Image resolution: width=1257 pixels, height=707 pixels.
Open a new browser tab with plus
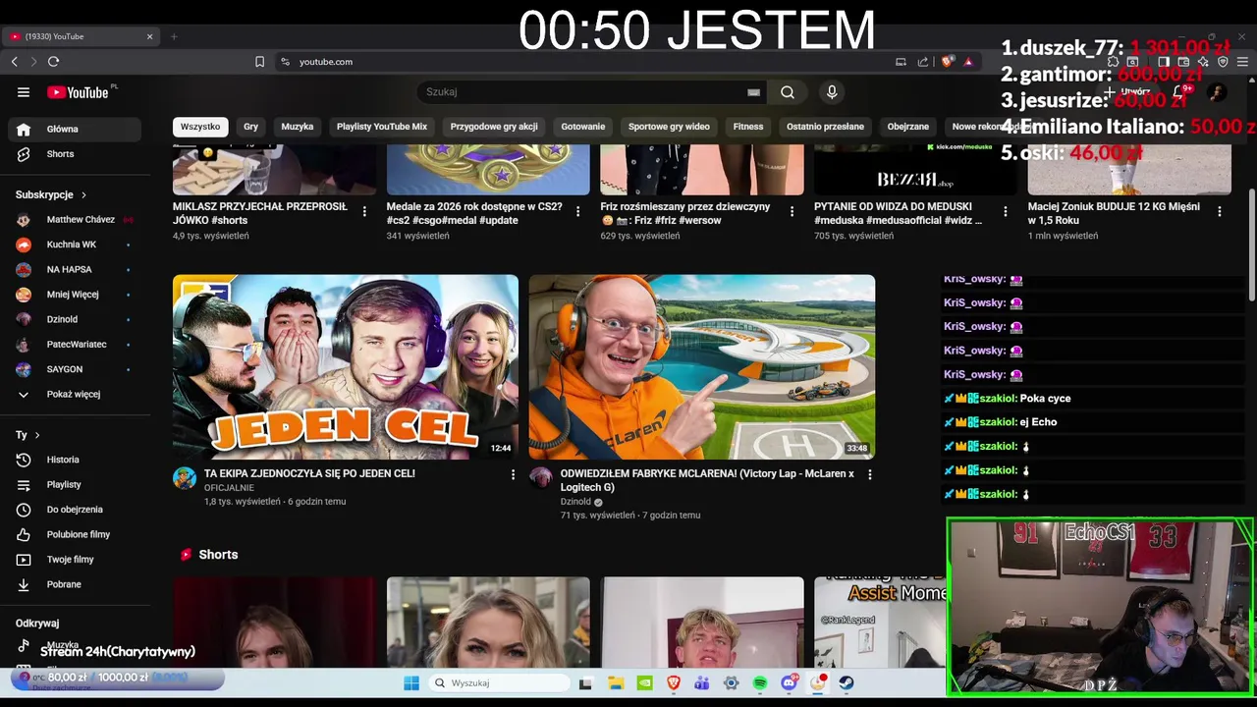coord(174,36)
